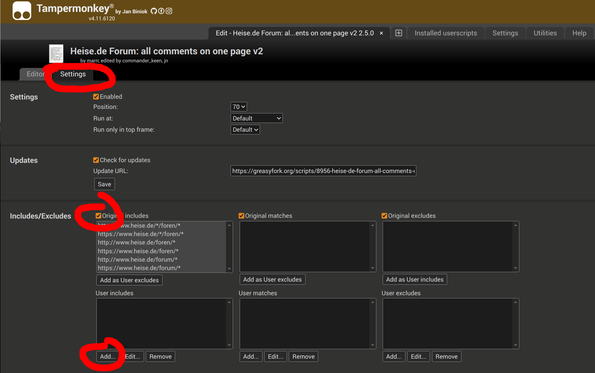This screenshot has height=373, width=595.
Task: Open Tampermonkey's Instagram page via its icon
Action: [169, 11]
